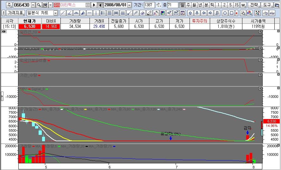Image resolution: width=281 pixels, height=170 pixels.
Task: Select the 주 weekly period button
Action: coord(188,5)
